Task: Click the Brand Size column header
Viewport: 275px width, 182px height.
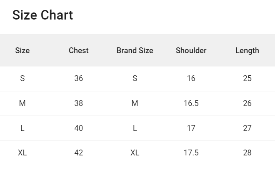Action: (135, 51)
